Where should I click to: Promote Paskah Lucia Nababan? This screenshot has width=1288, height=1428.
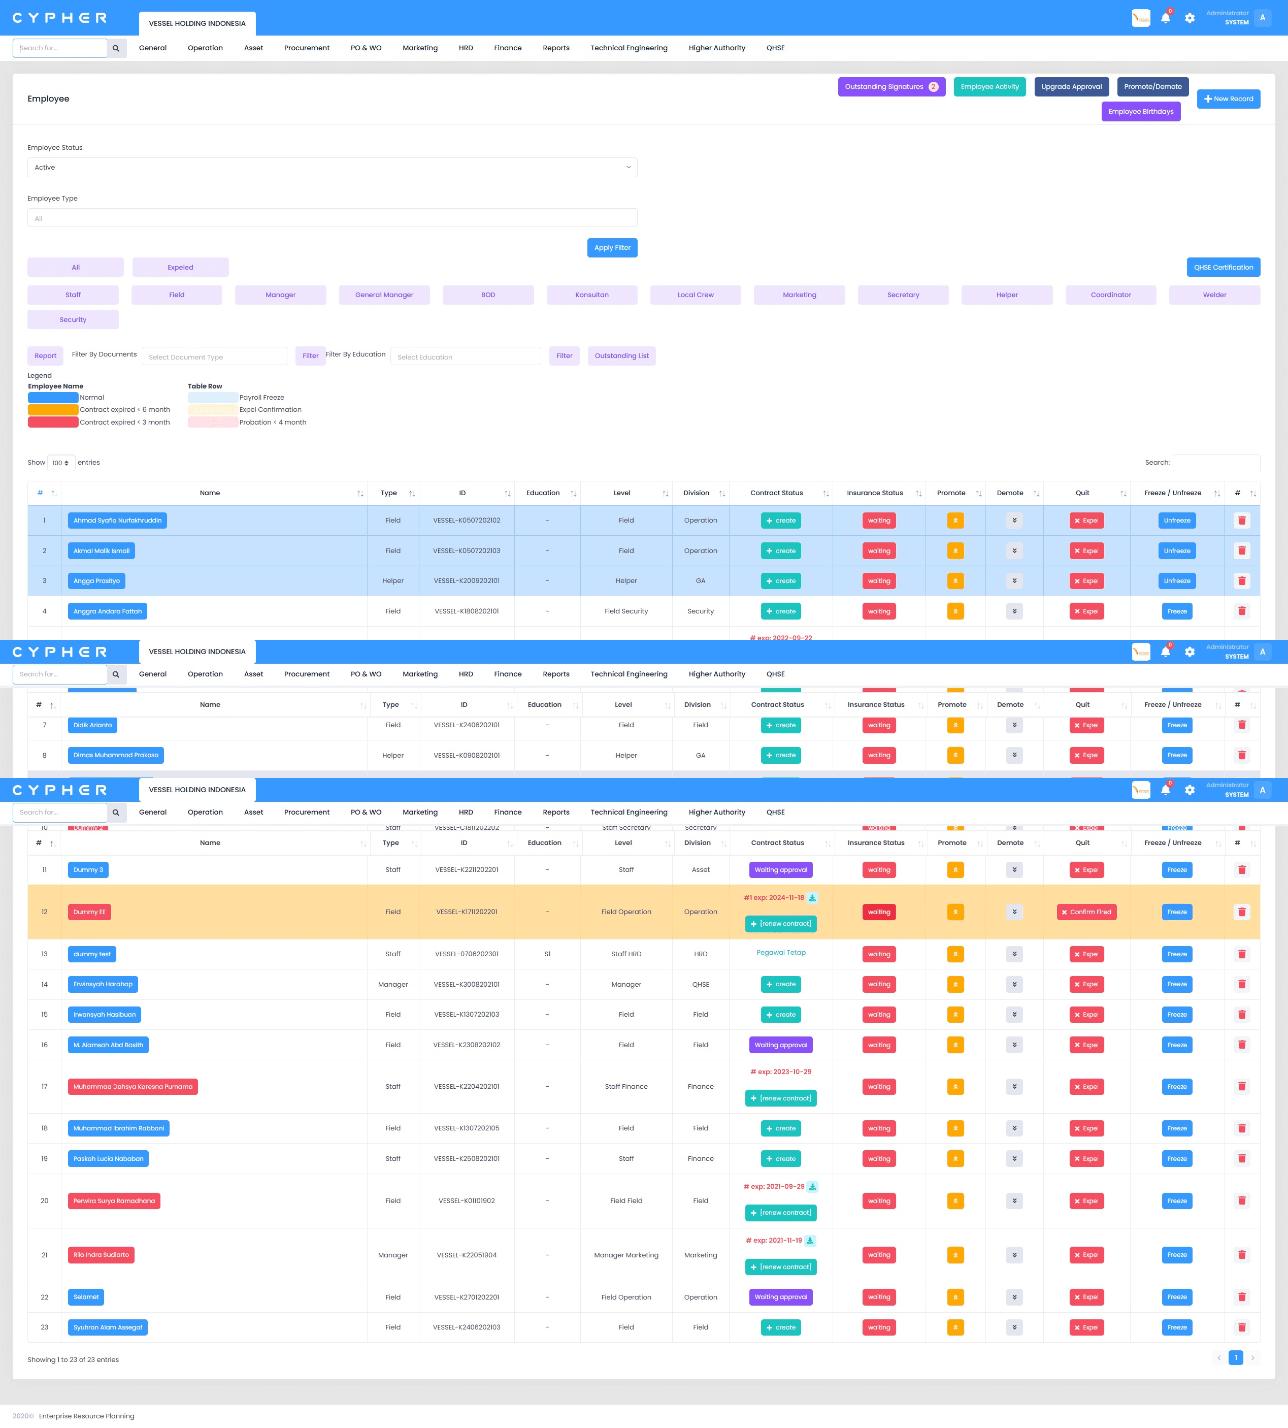pos(955,1159)
